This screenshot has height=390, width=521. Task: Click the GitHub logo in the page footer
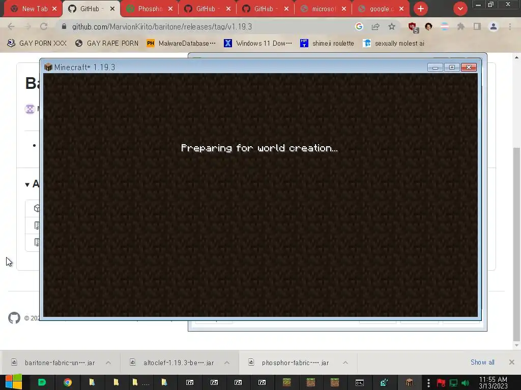coord(14,318)
